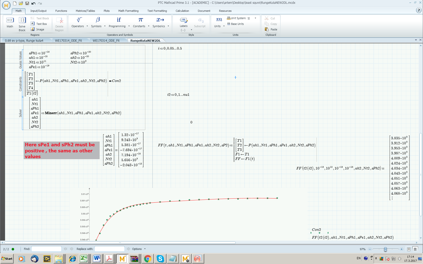
Task: Expand the Operators dropdown arrow
Action: [x=87, y=26]
